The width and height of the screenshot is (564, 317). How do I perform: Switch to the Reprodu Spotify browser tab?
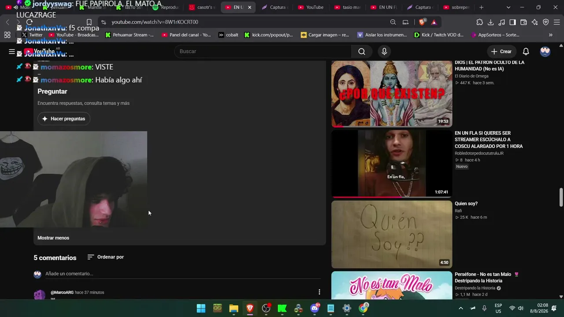[x=166, y=7]
